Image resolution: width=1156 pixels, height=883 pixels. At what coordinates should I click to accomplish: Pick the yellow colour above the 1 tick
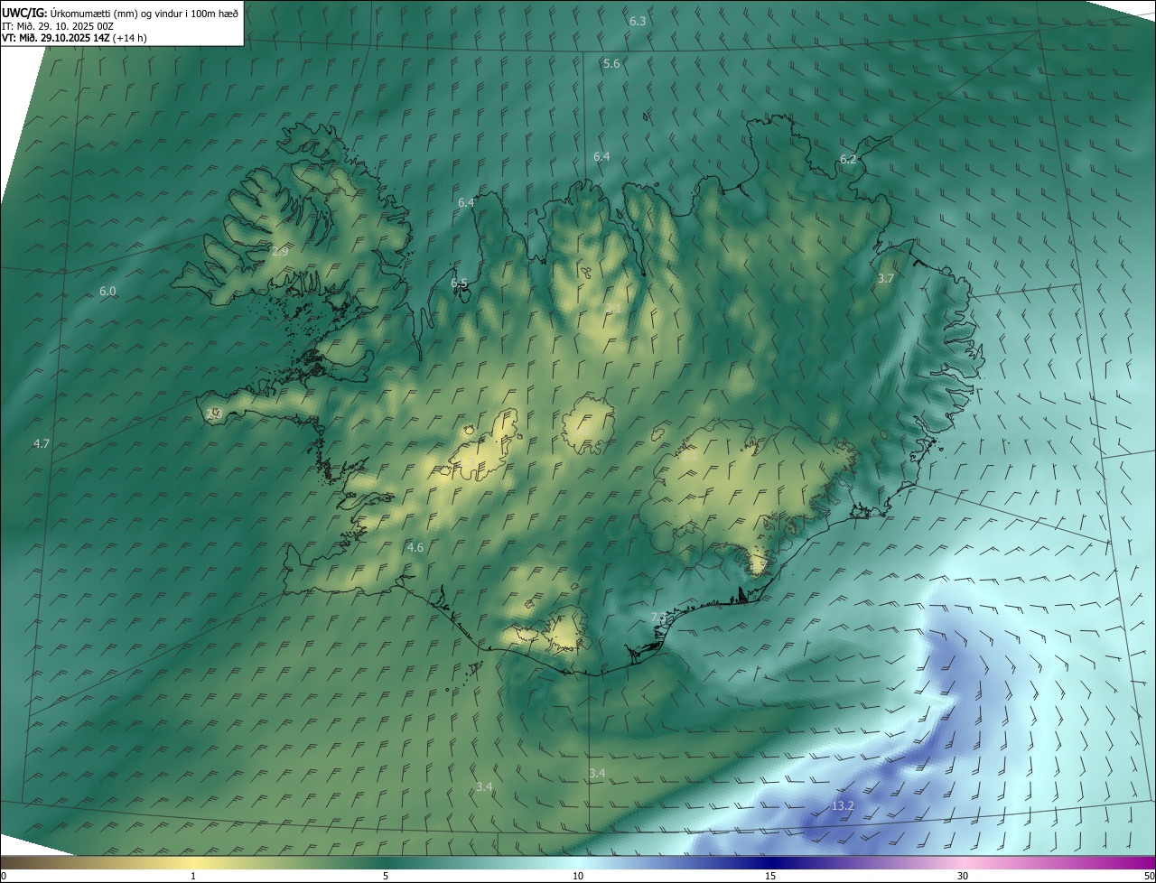click(x=193, y=862)
